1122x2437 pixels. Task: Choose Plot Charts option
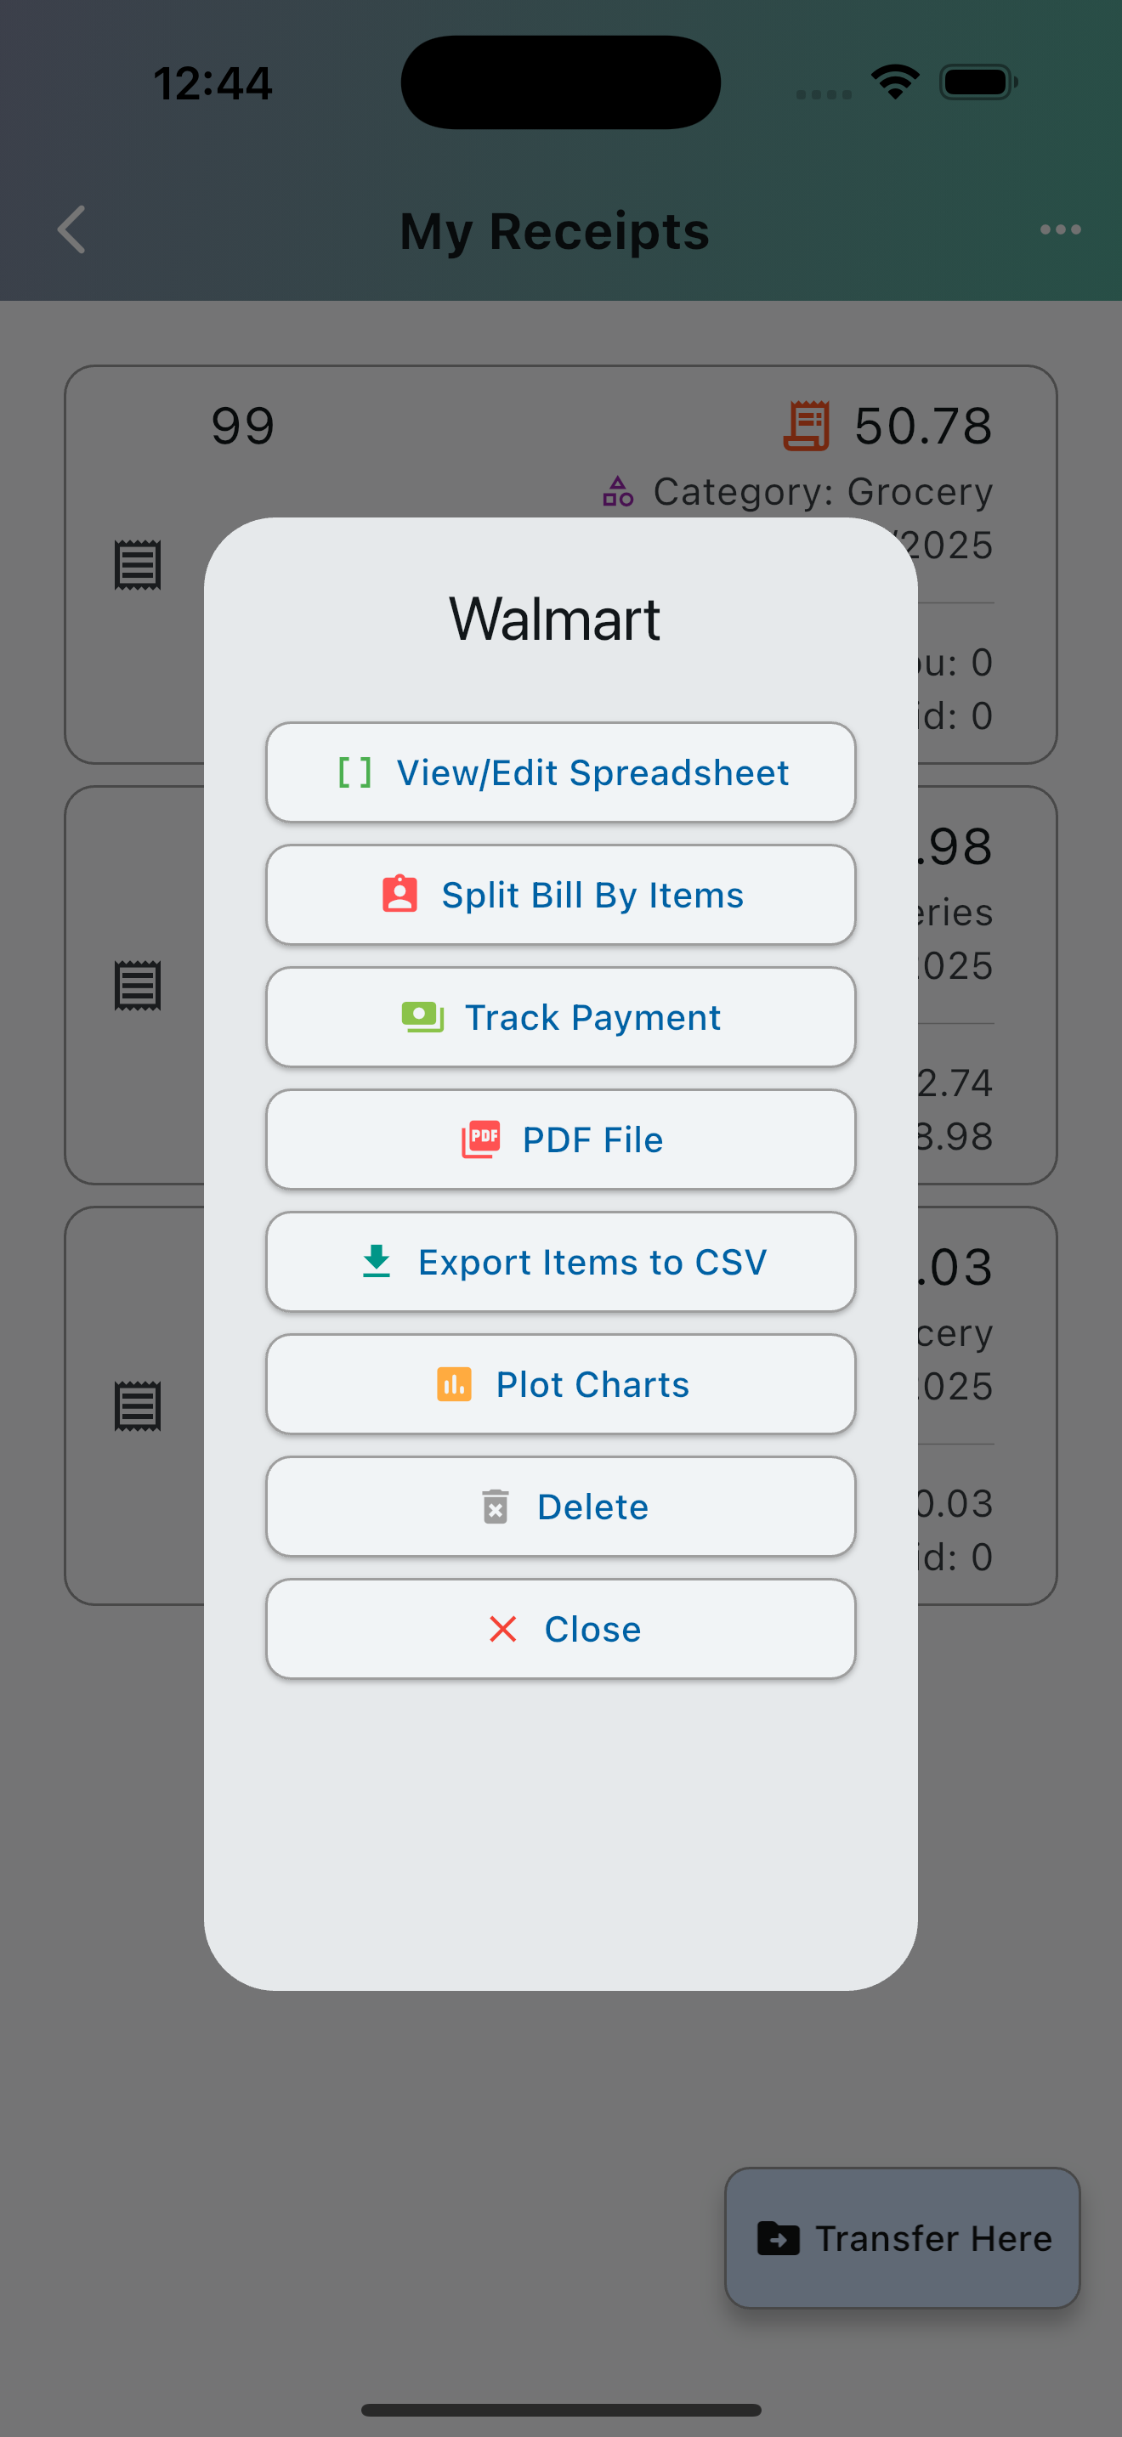click(x=592, y=1384)
